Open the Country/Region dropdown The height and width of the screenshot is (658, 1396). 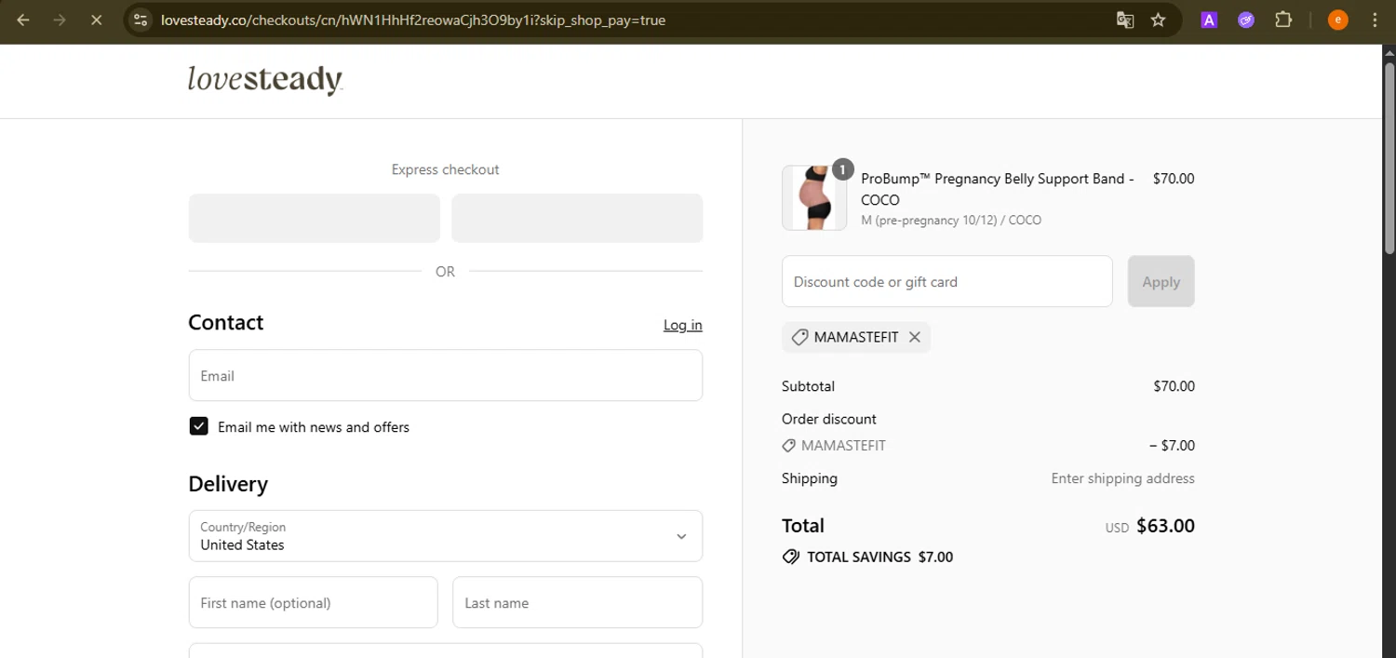pos(446,536)
